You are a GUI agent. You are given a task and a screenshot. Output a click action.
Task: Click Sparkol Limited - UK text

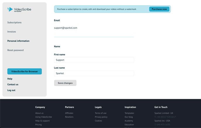[164, 113]
